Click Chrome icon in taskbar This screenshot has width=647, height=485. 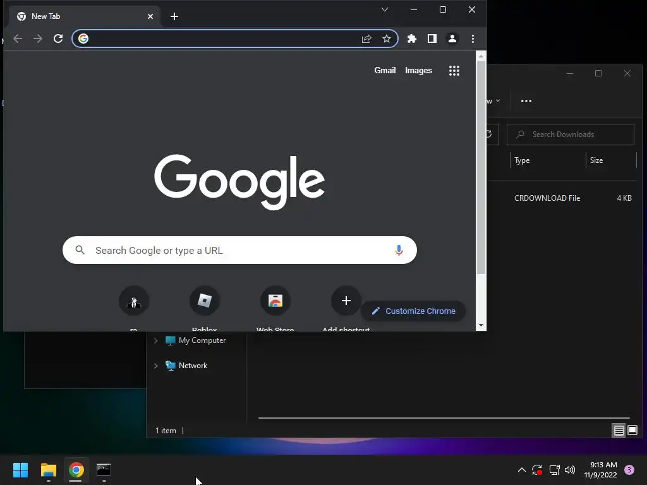[76, 470]
